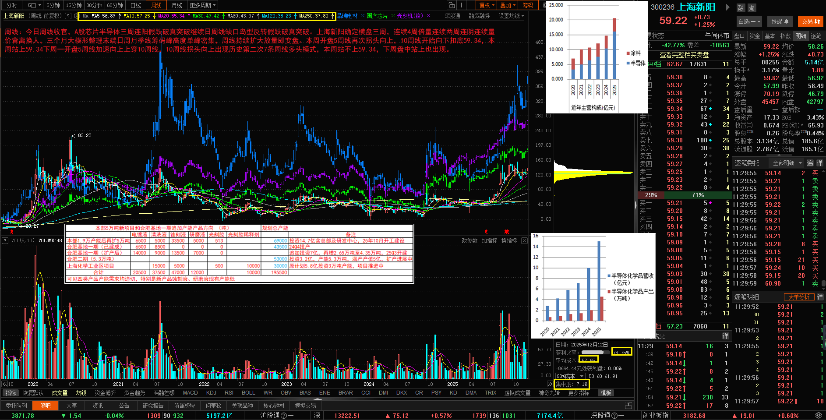This screenshot has height=420, width=826.
Task: Switch to the 日线 daily chart tab
Action: 136,5
